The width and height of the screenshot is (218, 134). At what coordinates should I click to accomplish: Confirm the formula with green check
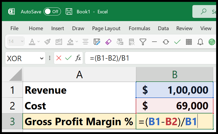tap(68, 58)
